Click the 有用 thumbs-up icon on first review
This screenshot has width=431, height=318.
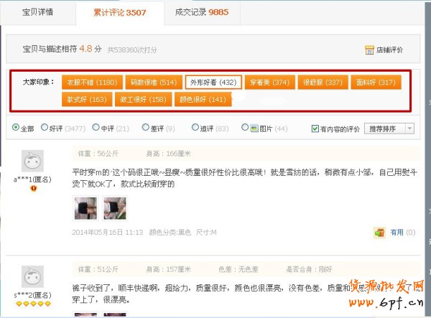point(379,233)
